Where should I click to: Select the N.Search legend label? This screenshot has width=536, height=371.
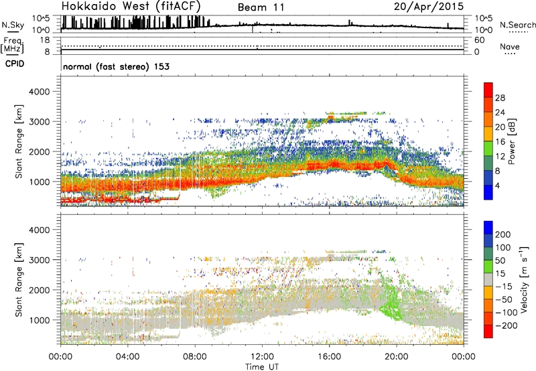tap(517, 25)
